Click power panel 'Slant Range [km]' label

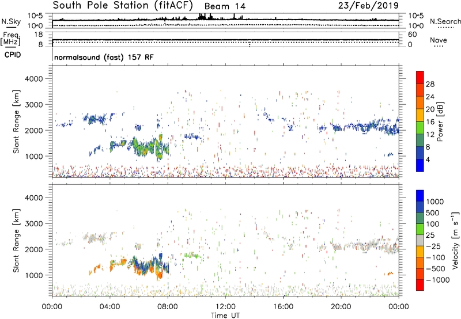coord(16,121)
